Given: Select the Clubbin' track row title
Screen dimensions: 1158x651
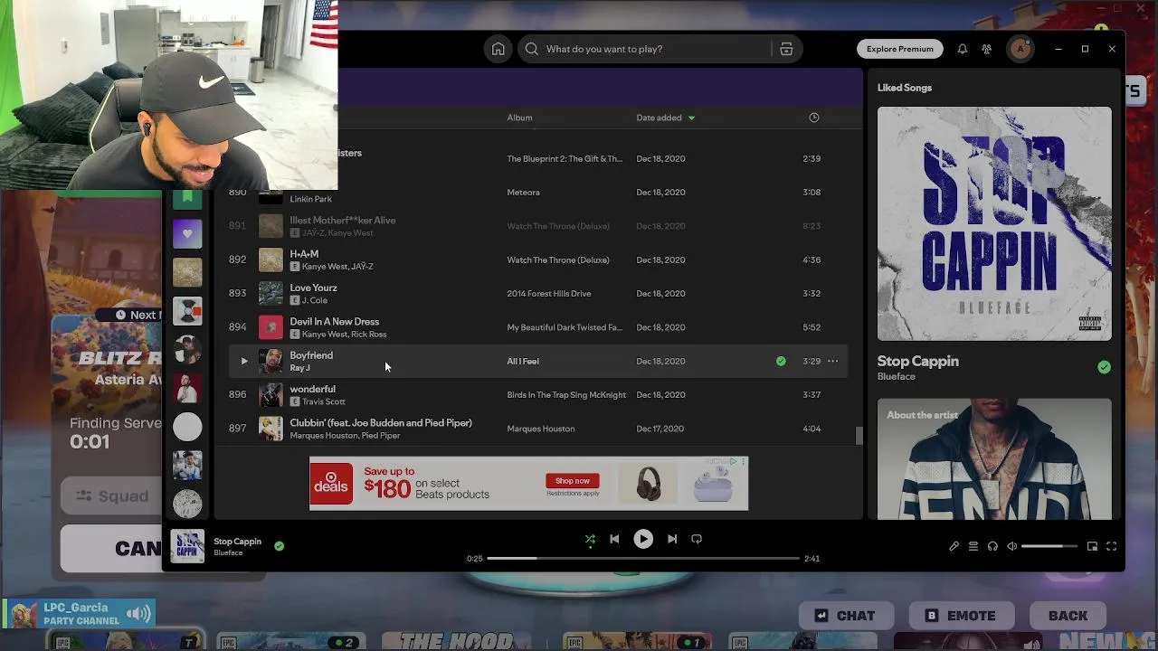Looking at the screenshot, I should [381, 422].
